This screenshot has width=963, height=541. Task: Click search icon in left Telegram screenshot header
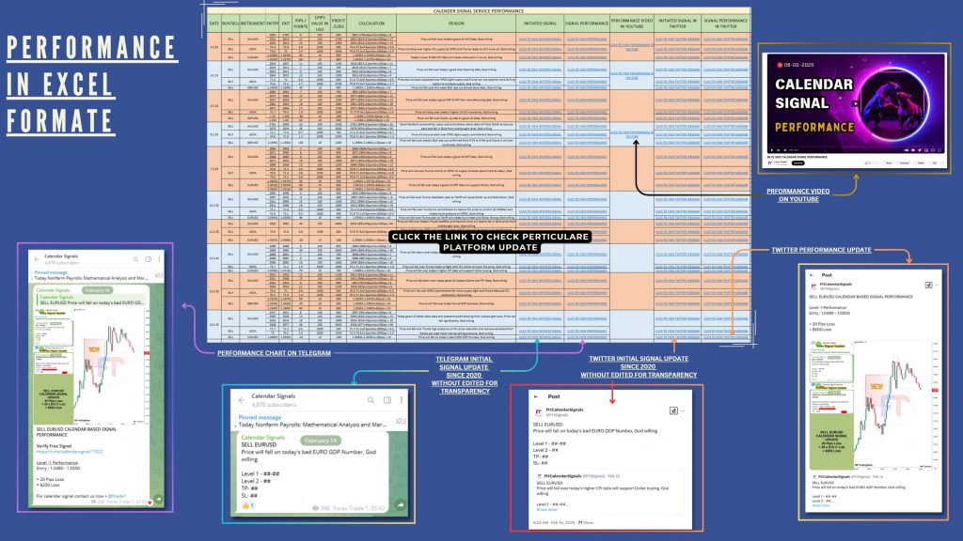coord(135,259)
